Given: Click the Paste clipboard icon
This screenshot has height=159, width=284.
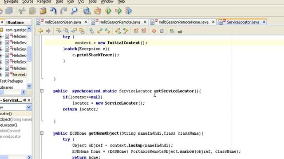Looking at the screenshot, I should tap(43, 11).
